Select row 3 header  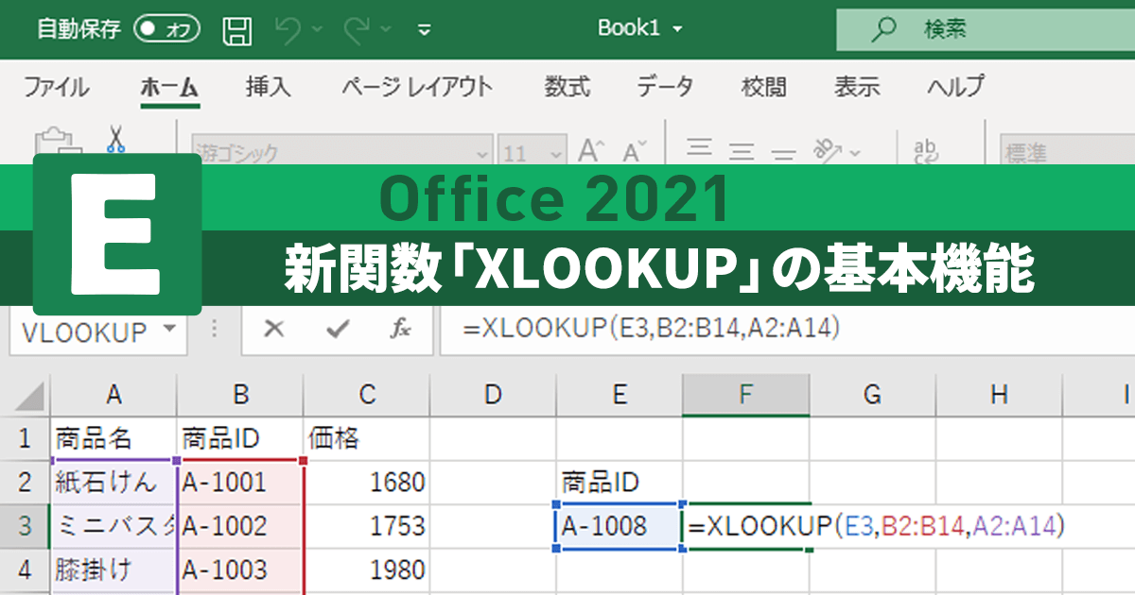click(x=26, y=525)
